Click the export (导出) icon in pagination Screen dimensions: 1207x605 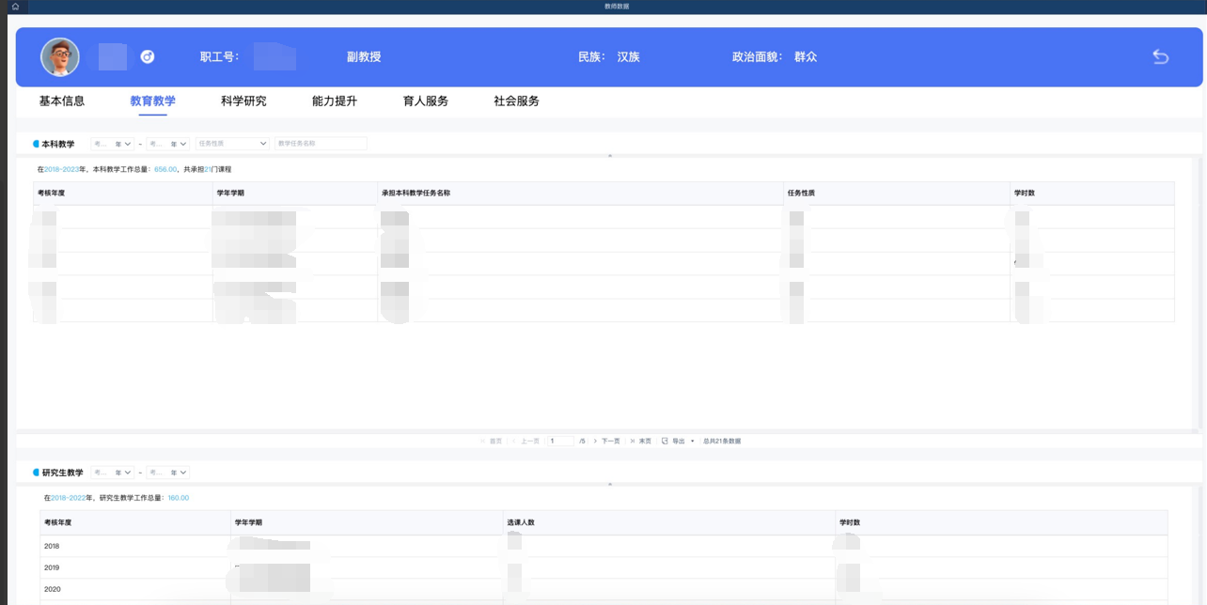point(666,441)
